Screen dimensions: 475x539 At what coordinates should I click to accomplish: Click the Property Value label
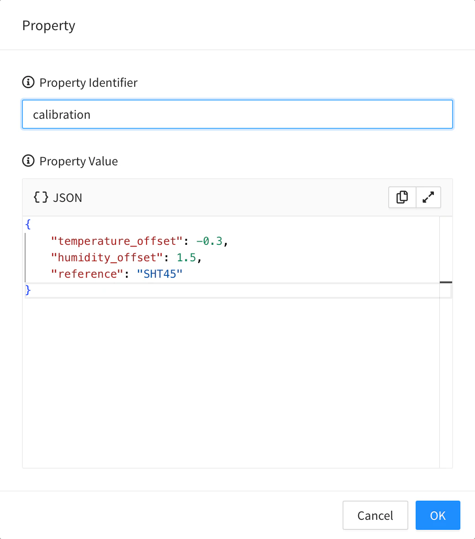79,161
